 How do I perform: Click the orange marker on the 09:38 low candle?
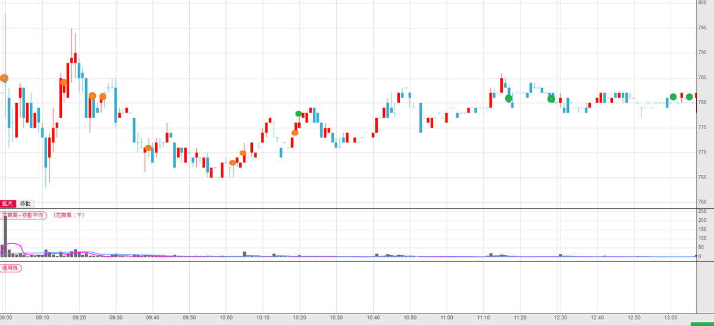click(x=148, y=148)
